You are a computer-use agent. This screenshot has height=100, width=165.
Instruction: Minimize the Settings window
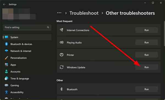point(145,3)
